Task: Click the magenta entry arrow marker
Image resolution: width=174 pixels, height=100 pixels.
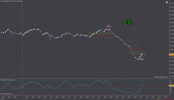Action: [109, 29]
